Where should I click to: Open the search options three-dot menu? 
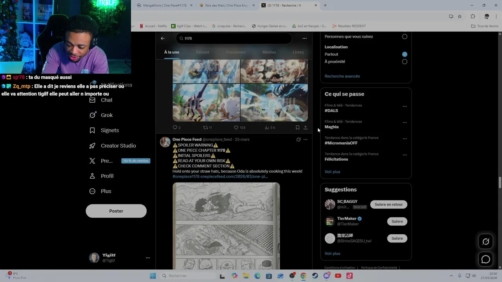[304, 38]
